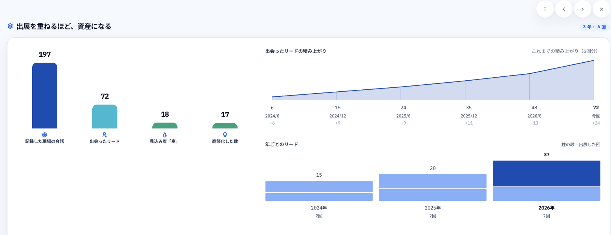Screen dimensions: 611x235
Task: Click the 年ごとのリード chart title
Action: [x=282, y=145]
